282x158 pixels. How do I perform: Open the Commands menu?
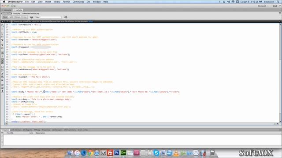pos(78,2)
